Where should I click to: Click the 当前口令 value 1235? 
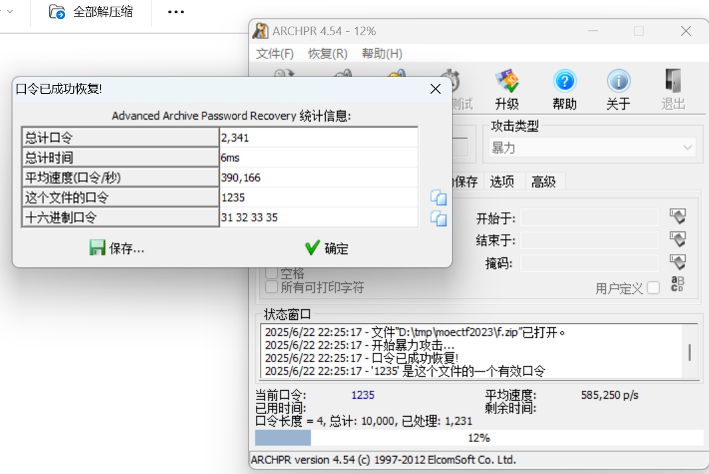(363, 395)
